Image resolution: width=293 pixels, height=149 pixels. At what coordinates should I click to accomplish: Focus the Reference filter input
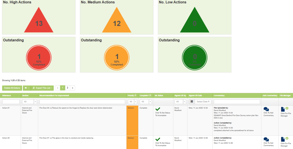[x=11, y=102]
